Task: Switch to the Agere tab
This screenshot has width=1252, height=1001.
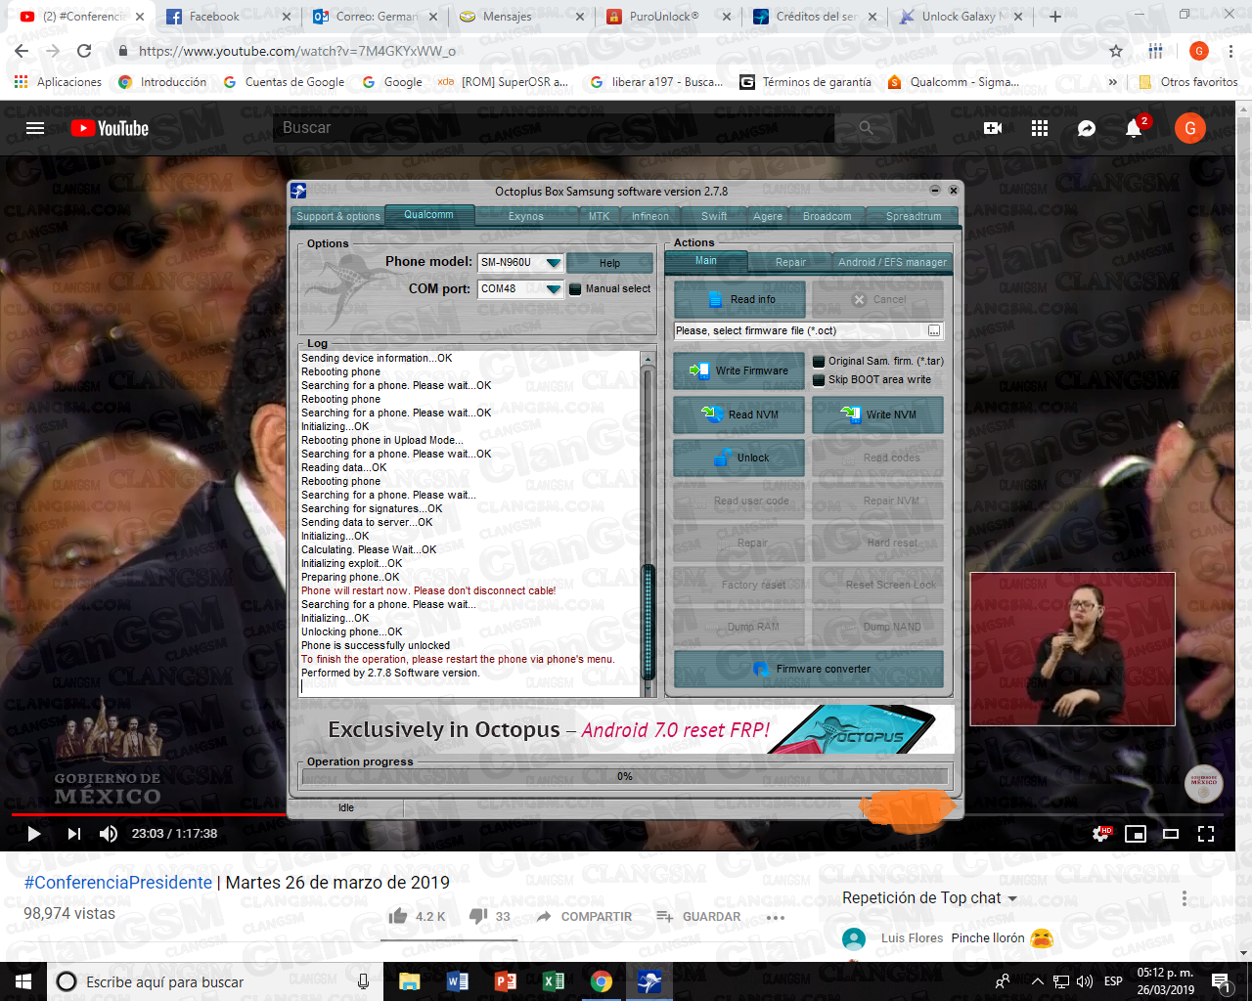Action: pyautogui.click(x=768, y=216)
